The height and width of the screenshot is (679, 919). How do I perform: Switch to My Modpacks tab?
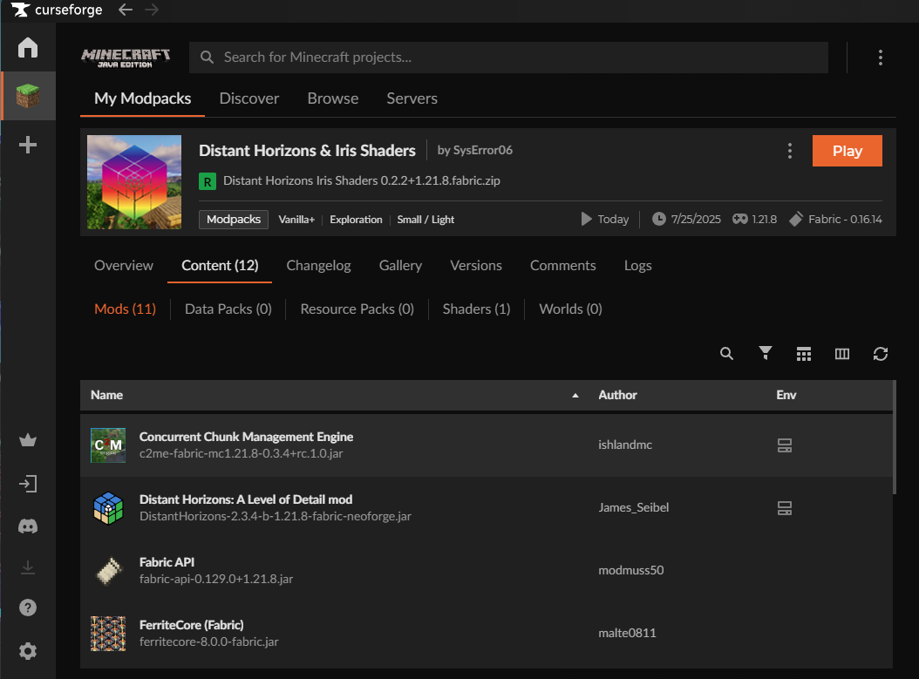(142, 98)
